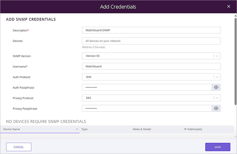Click the SNMP Version dropdown chevron

point(217,56)
